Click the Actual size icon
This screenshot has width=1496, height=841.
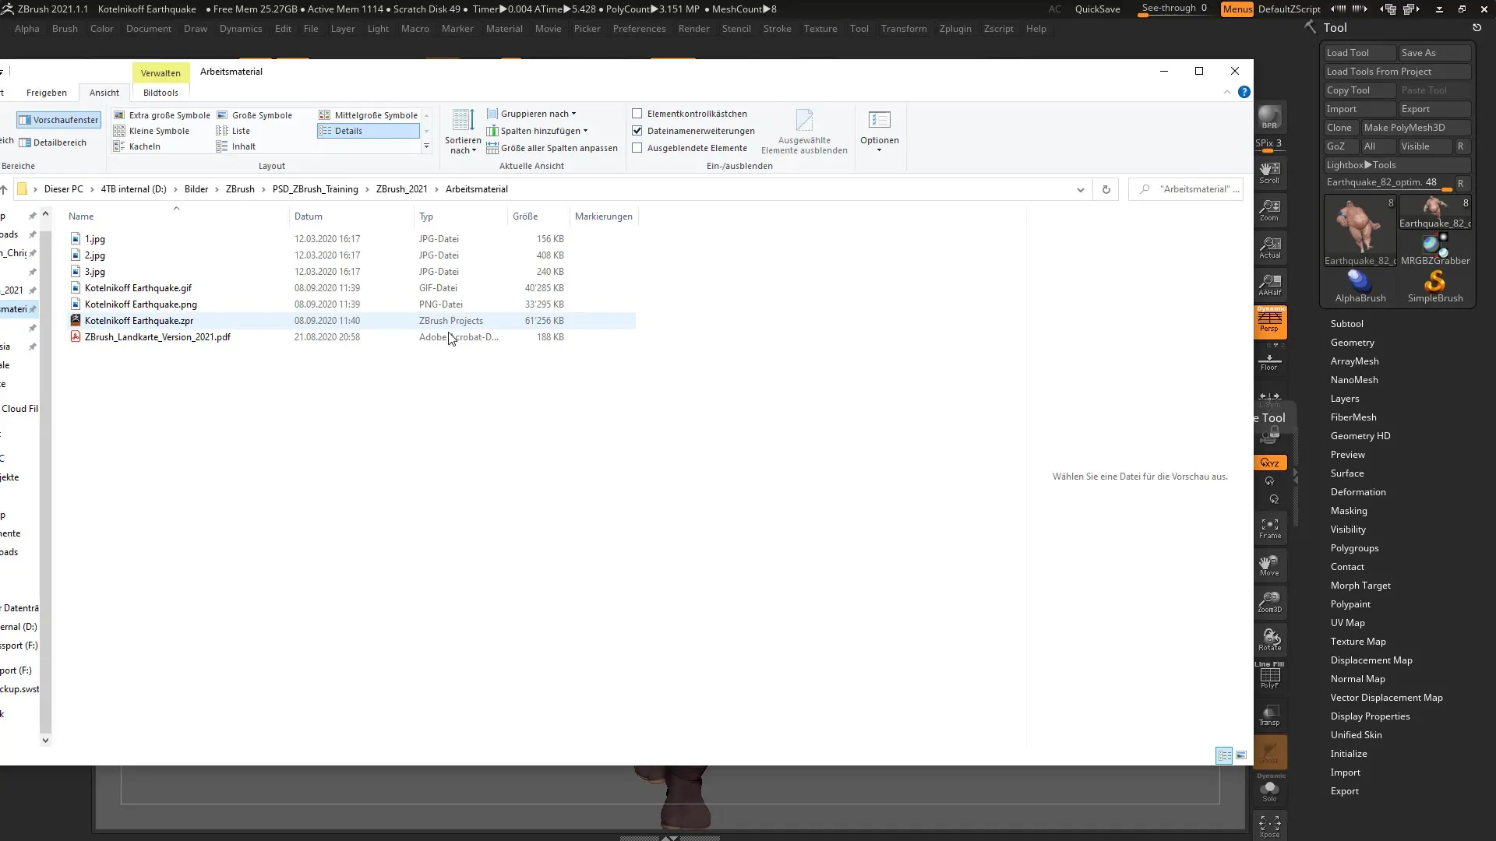point(1269,248)
